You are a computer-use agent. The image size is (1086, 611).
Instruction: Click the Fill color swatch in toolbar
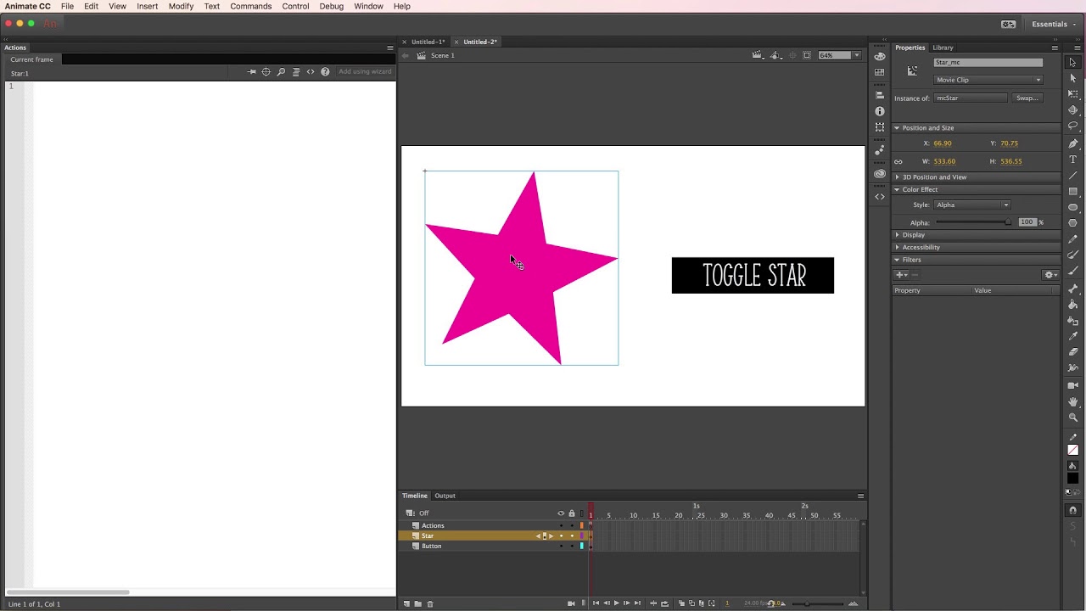[x=1072, y=479]
